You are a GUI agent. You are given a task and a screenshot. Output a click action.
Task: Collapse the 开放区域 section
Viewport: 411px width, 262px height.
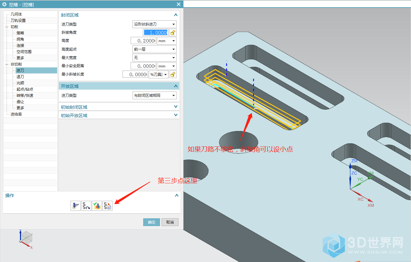click(x=176, y=86)
